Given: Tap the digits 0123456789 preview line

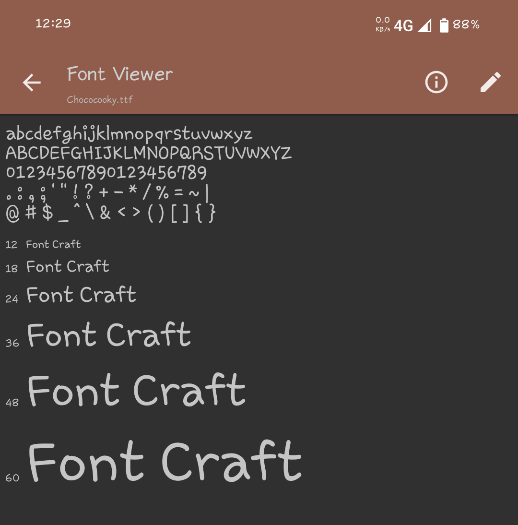Looking at the screenshot, I should 106,173.
